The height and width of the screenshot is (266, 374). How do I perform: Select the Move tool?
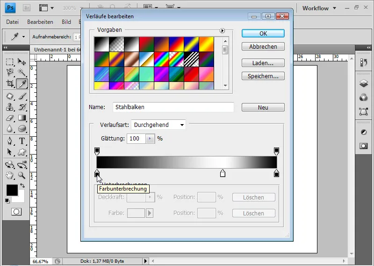point(22,62)
